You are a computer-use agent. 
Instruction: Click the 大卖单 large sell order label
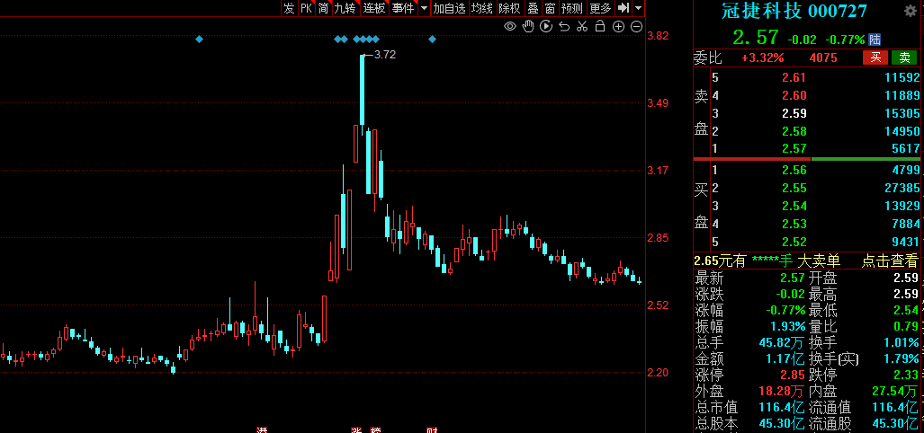click(x=819, y=261)
